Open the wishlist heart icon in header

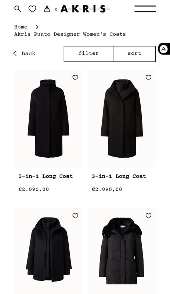point(32,9)
